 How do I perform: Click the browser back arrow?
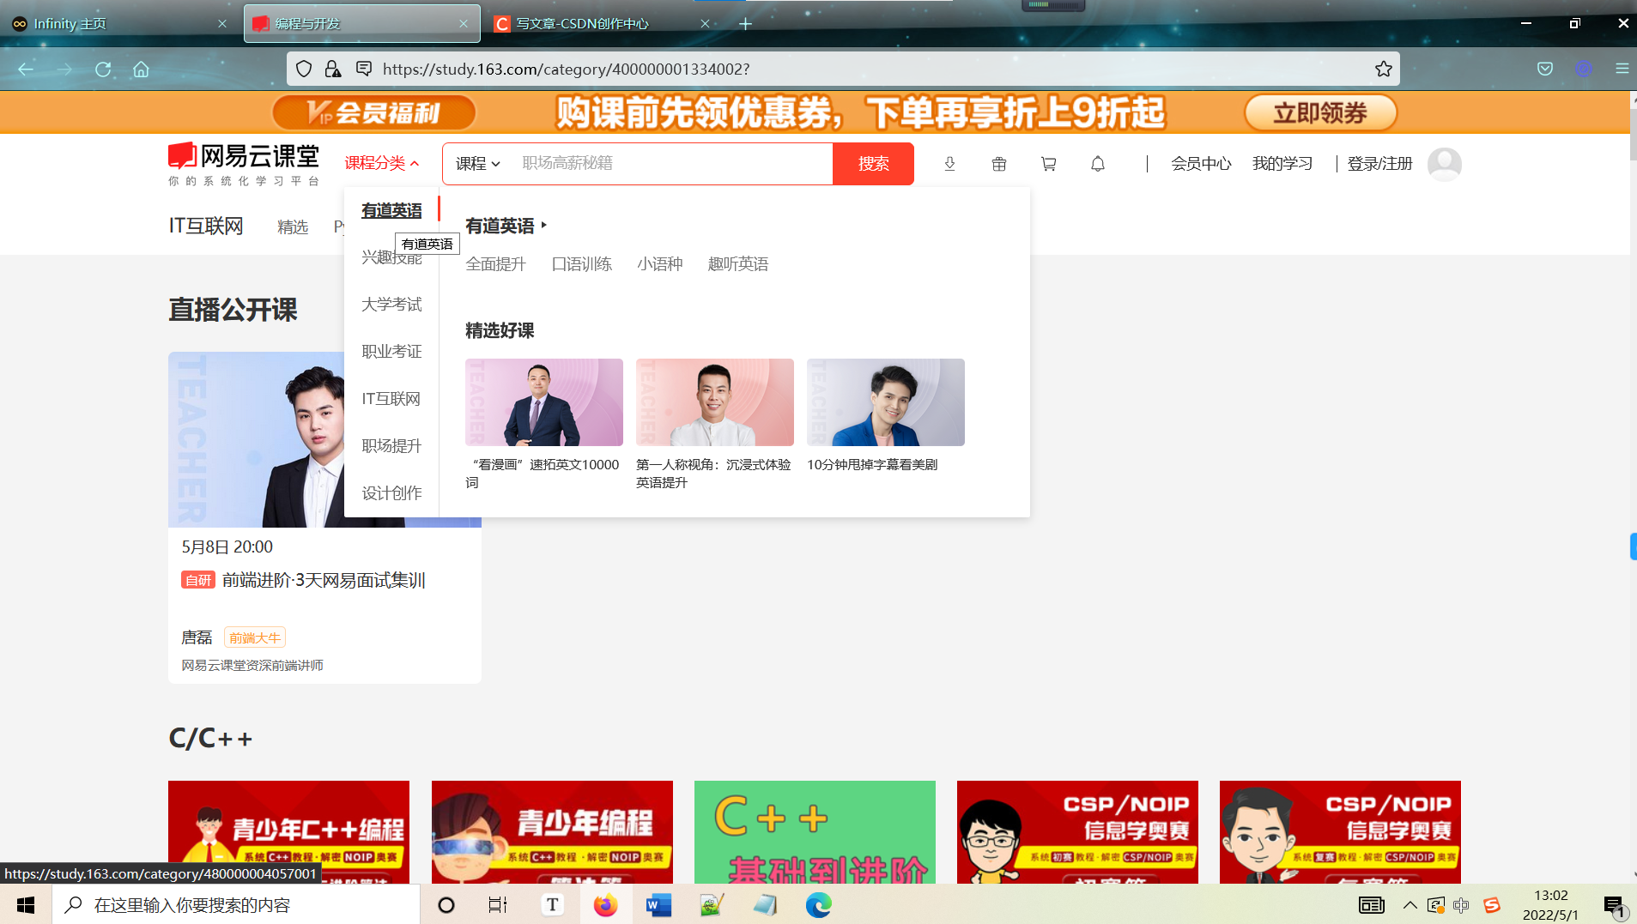pos(26,69)
